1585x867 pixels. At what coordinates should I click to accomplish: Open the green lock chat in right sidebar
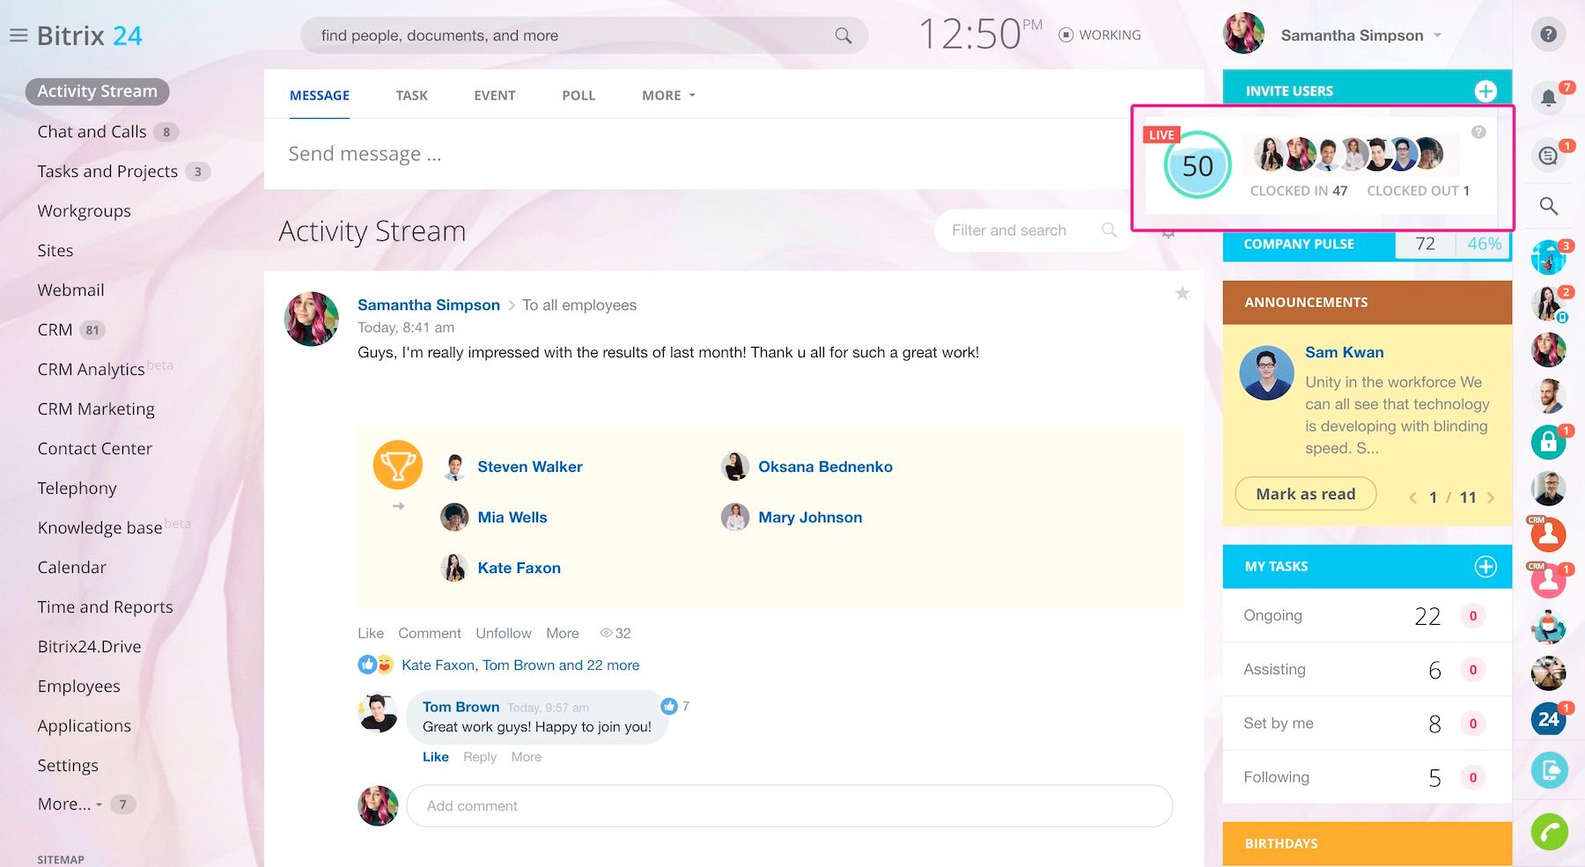[1548, 442]
